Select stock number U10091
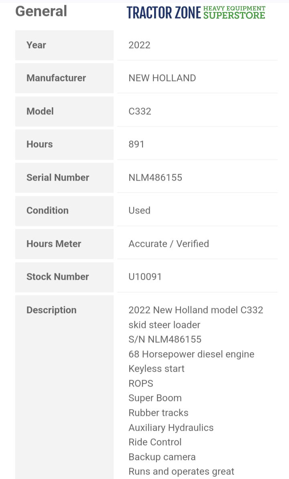289x479 pixels. 145,277
